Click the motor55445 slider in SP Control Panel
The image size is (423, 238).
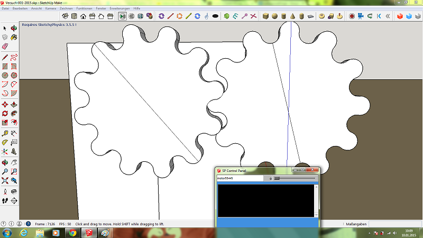[x=295, y=179]
